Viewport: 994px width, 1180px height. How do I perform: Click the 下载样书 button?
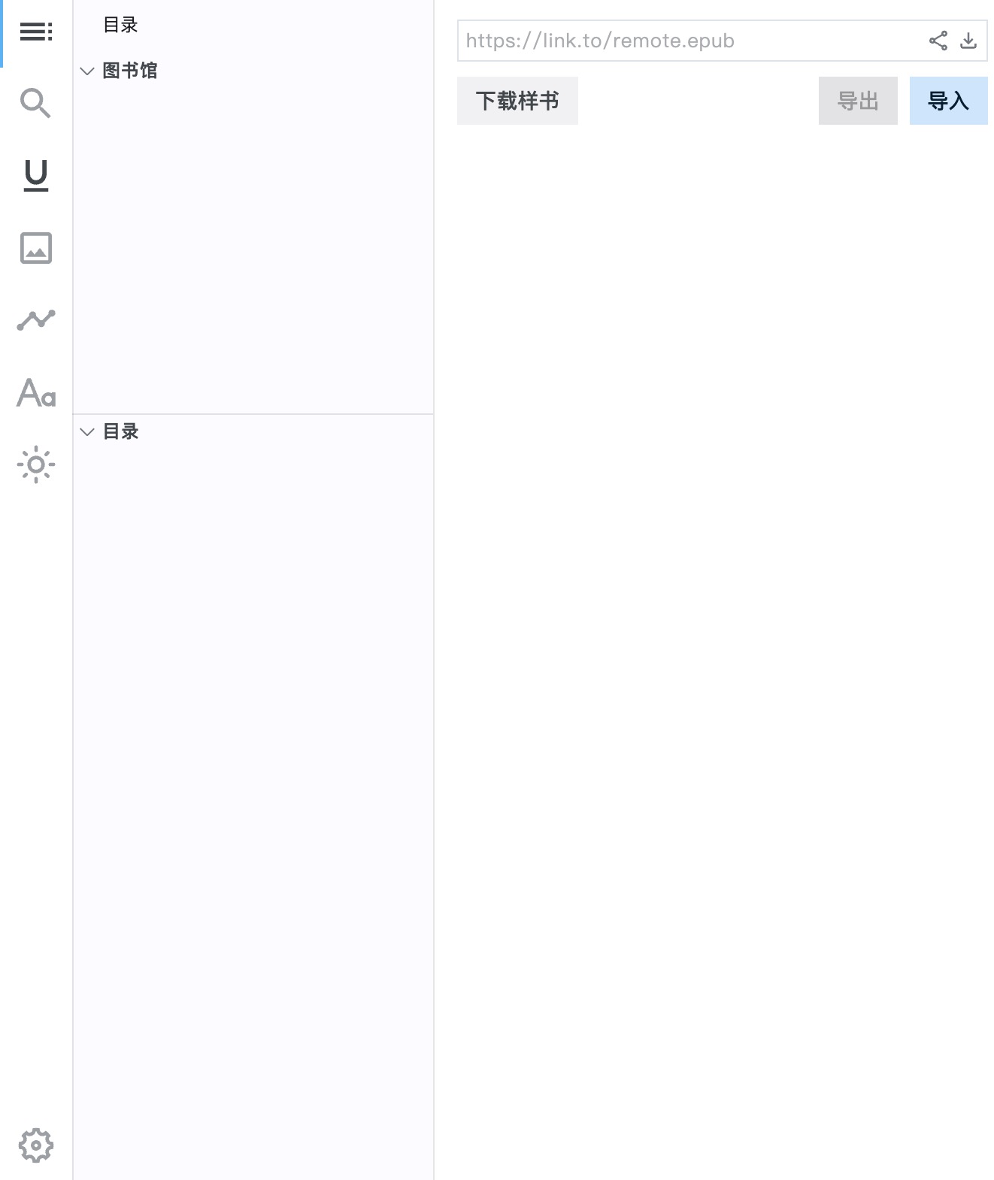tap(517, 101)
